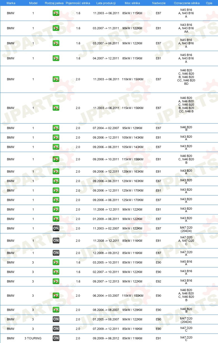Image resolution: width=218 pixels, height=343 pixels.
Task: Click '01.2009 -> 06.2011' production years cell
Action: (106, 219)
